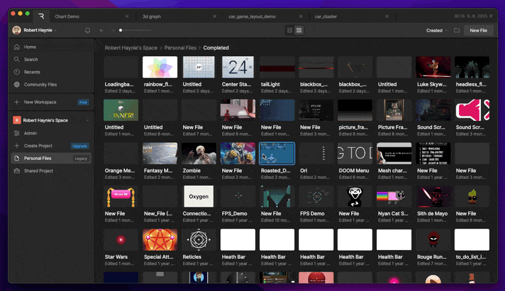Open Home from the sidebar
The width and height of the screenshot is (505, 291).
[30, 47]
